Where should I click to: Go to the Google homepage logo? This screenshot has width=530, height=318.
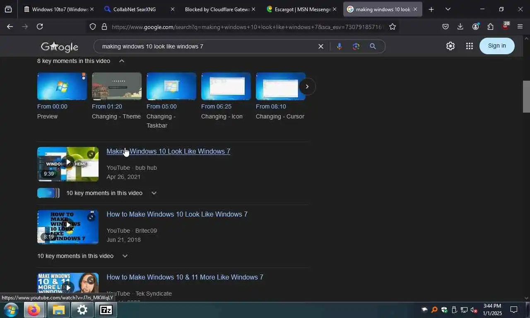click(x=60, y=47)
